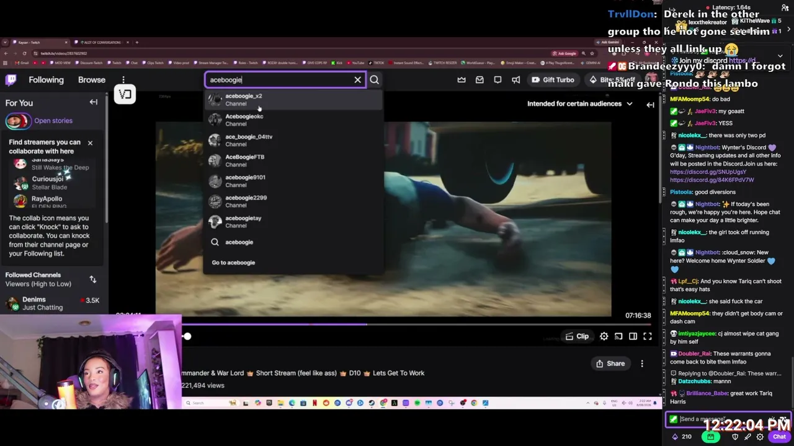Open the Twitch home logo
Screen dimensions: 794x446
pos(11,79)
